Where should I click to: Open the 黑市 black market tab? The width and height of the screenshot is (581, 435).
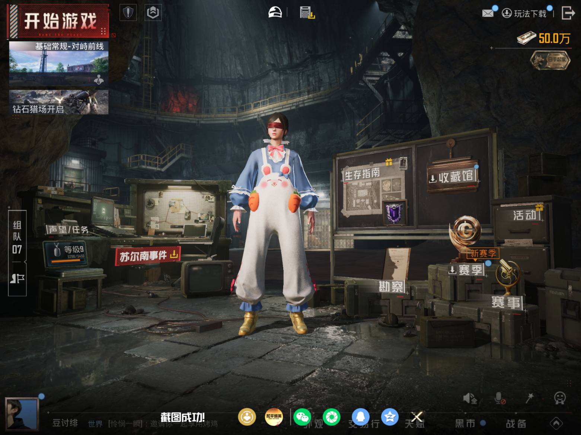click(x=465, y=423)
